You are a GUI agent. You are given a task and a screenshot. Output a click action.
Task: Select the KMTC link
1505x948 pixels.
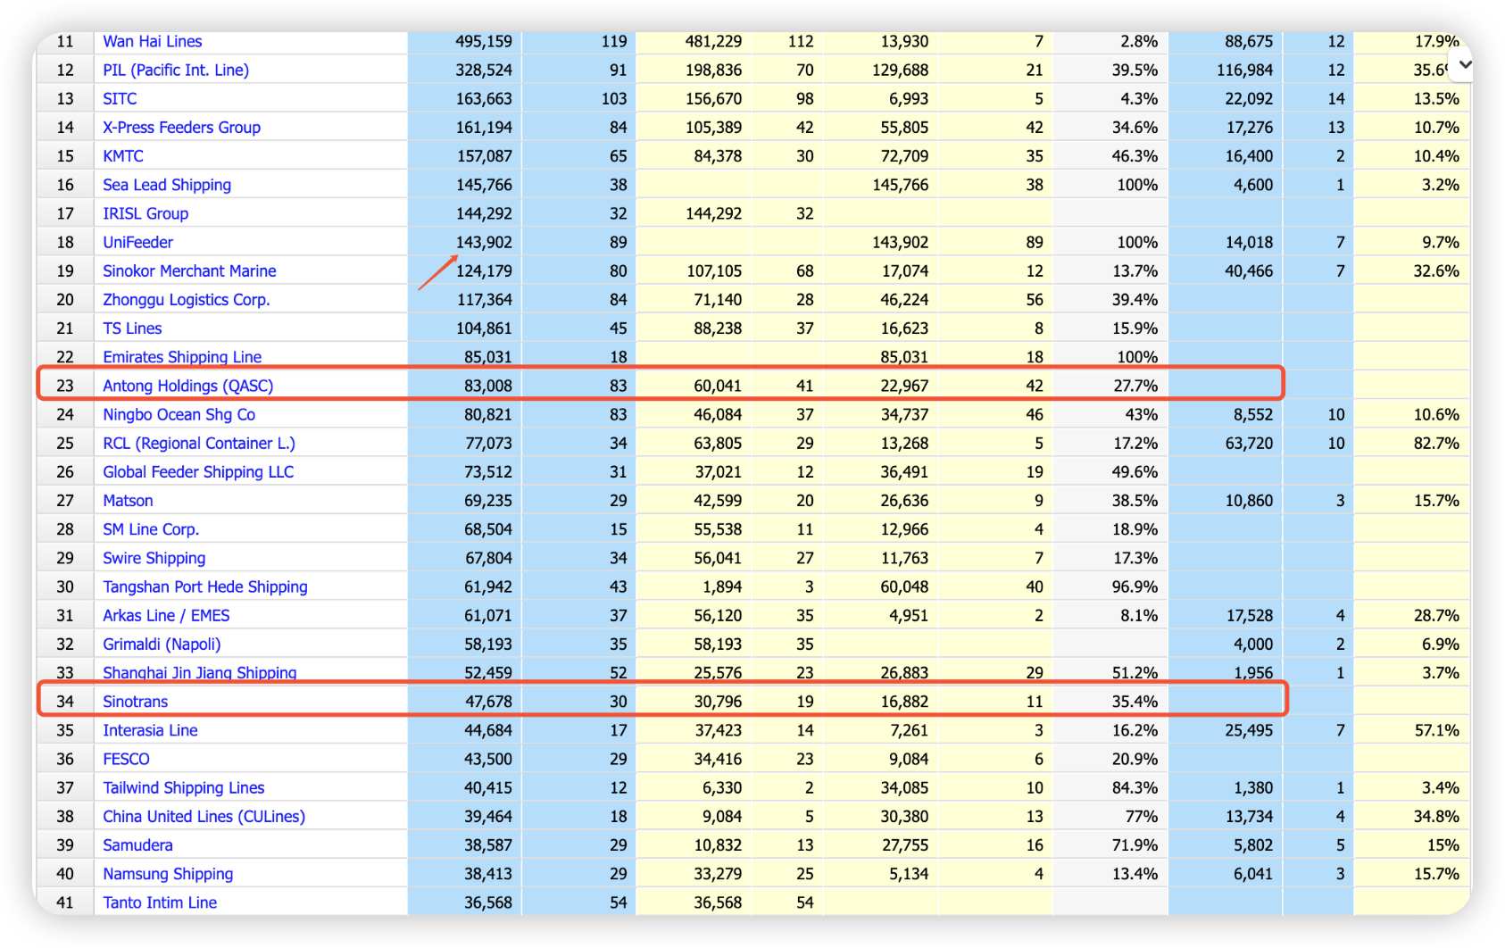(123, 155)
